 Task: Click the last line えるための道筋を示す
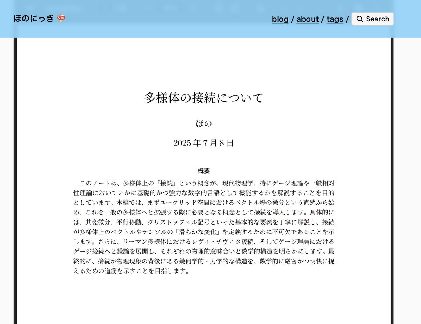point(132,271)
